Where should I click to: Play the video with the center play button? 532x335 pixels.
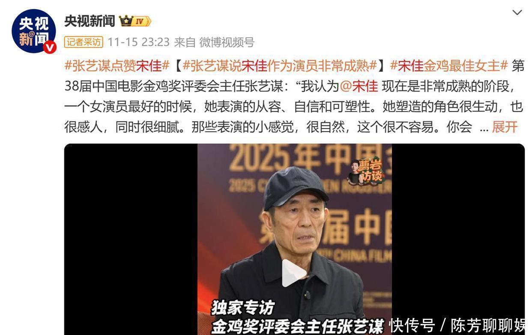[x=294, y=273]
